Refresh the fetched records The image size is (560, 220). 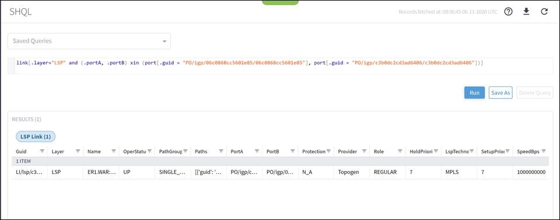click(544, 12)
